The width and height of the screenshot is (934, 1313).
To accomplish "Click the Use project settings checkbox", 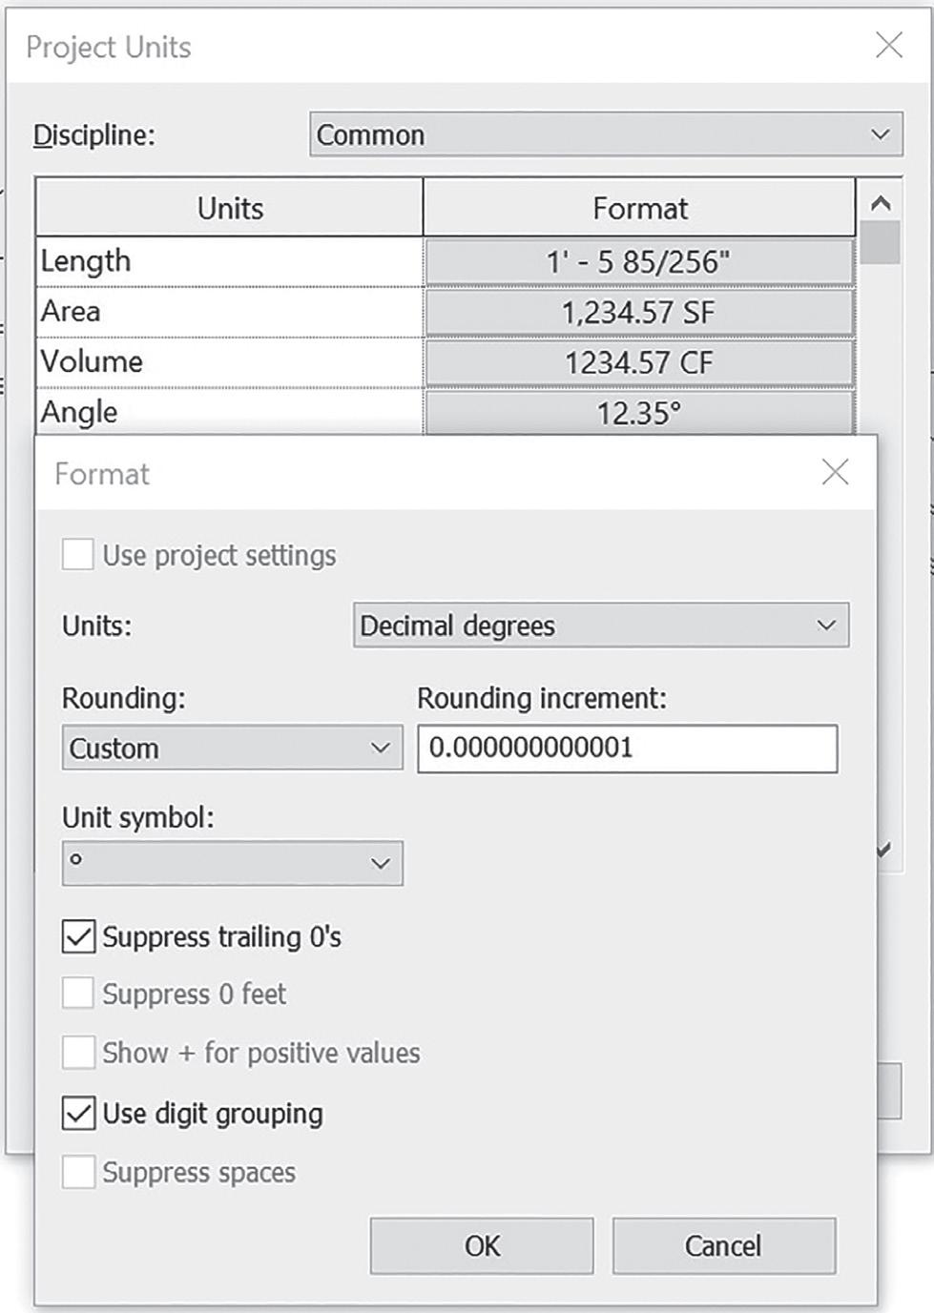I will click(x=78, y=554).
